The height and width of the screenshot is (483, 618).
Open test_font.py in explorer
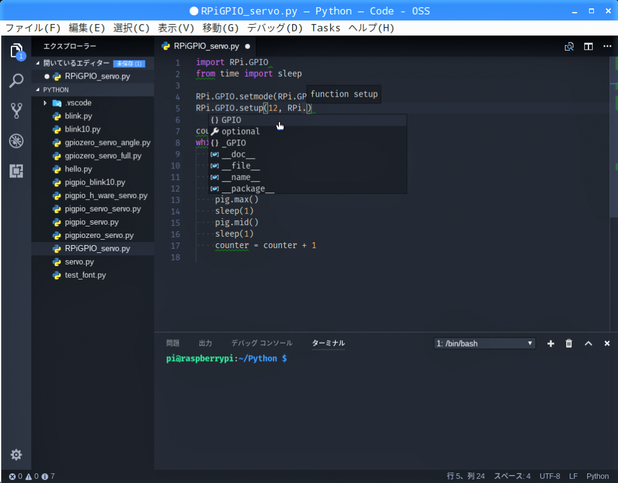pyautogui.click(x=93, y=275)
